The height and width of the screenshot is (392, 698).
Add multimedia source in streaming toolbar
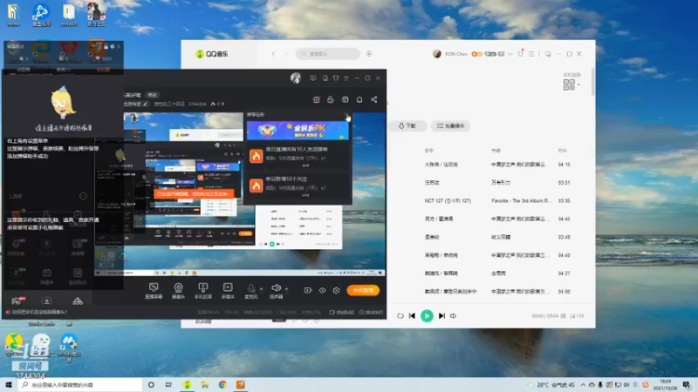point(228,290)
